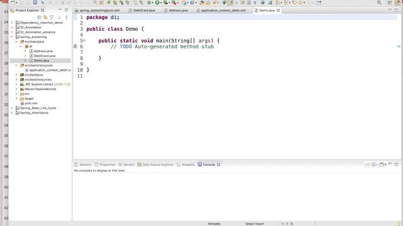Open dropdown arrow next to Run button
The image size is (403, 226).
161,3
